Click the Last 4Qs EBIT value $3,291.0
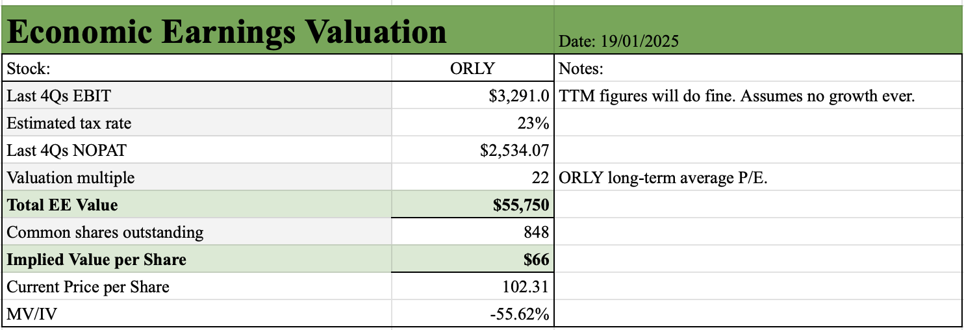This screenshot has width=964, height=330. 473,95
